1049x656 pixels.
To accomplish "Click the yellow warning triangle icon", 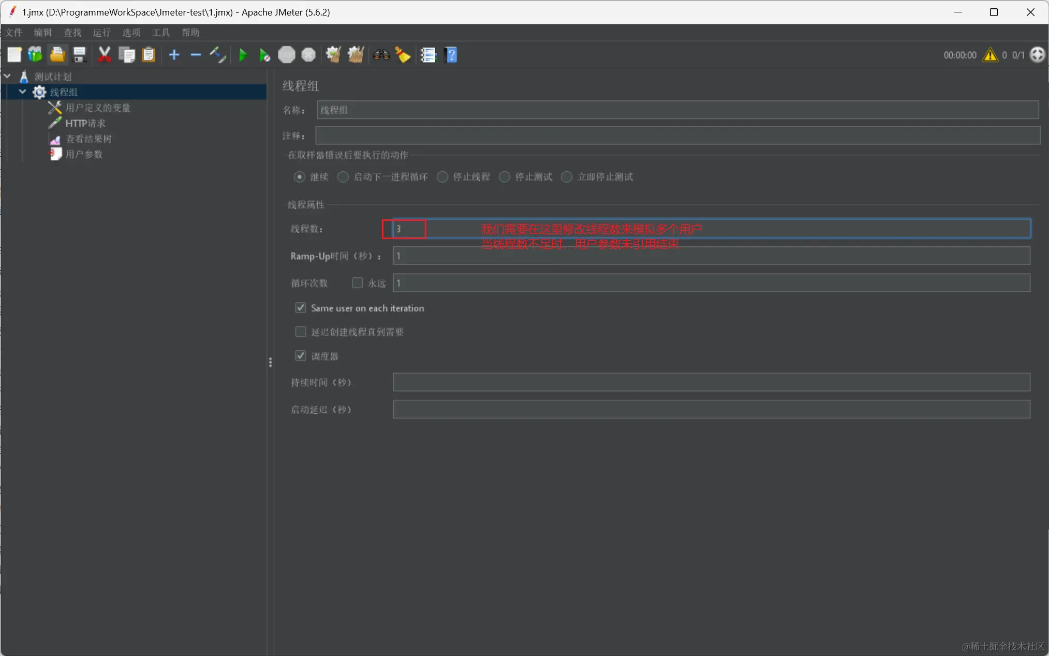I will (990, 55).
